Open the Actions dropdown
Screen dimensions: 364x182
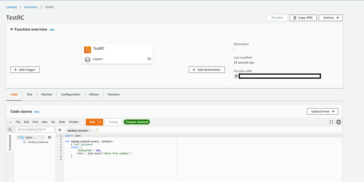coord(331,18)
